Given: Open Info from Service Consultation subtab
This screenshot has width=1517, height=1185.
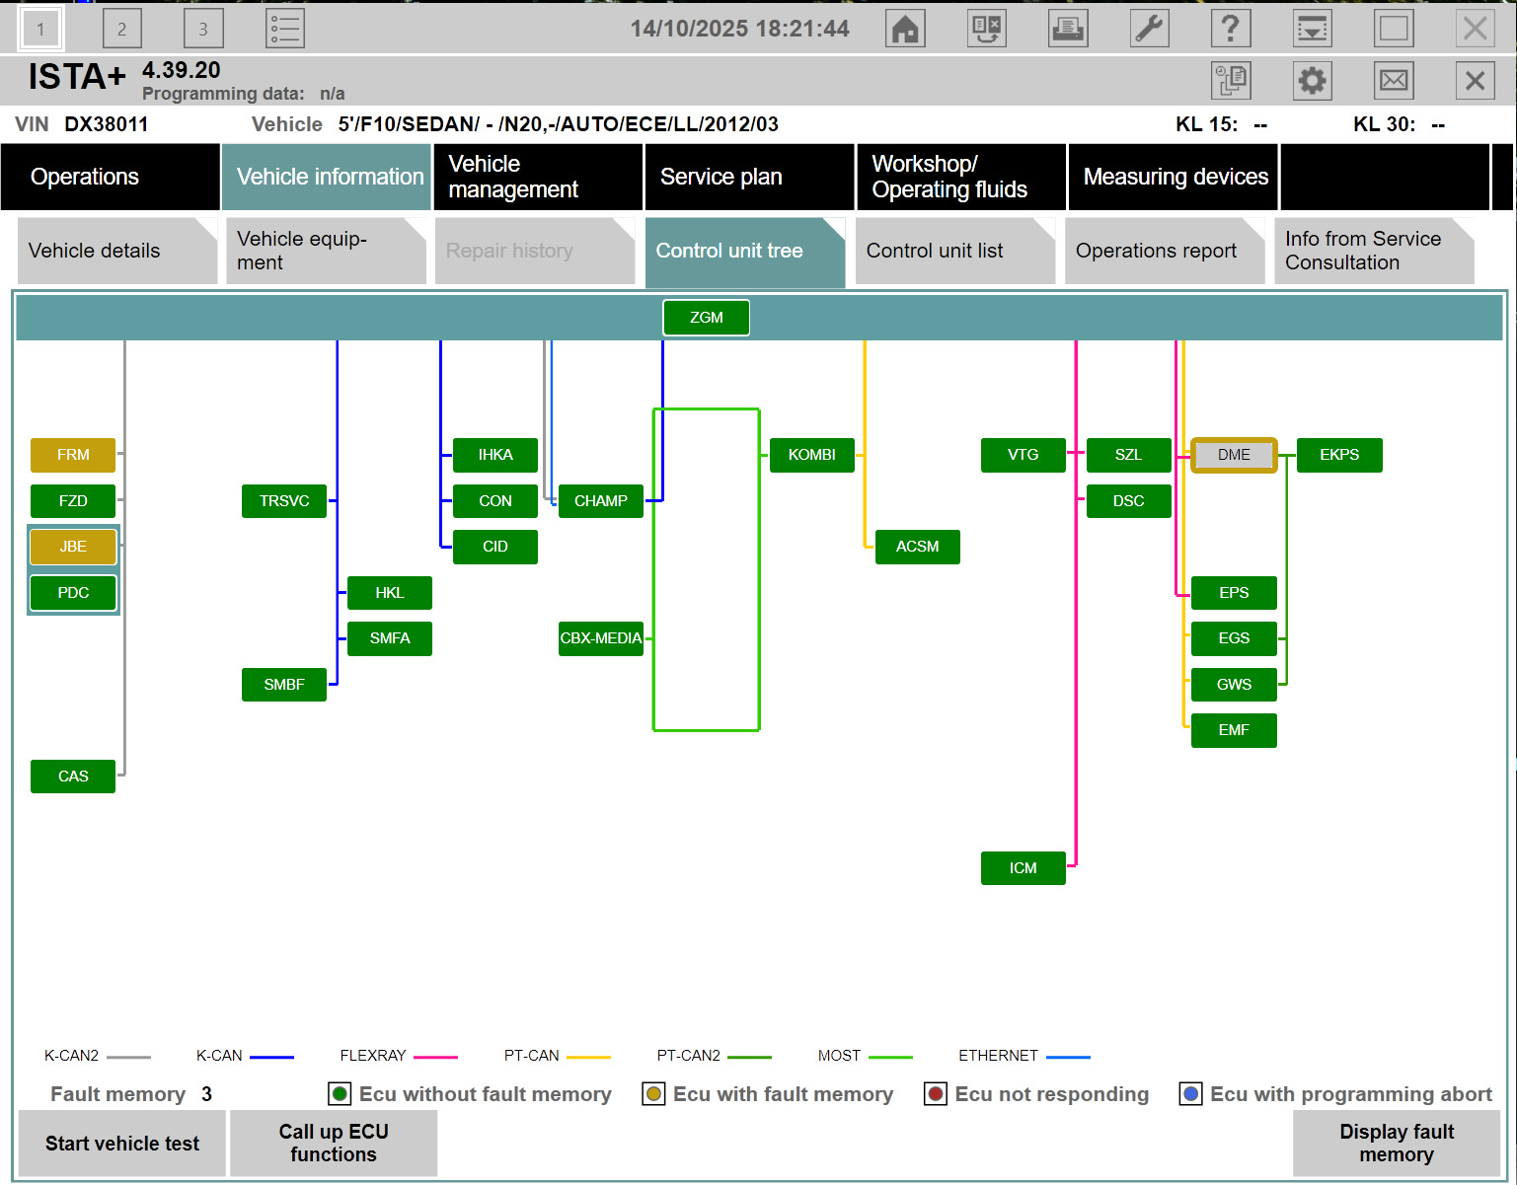Looking at the screenshot, I should [1374, 251].
